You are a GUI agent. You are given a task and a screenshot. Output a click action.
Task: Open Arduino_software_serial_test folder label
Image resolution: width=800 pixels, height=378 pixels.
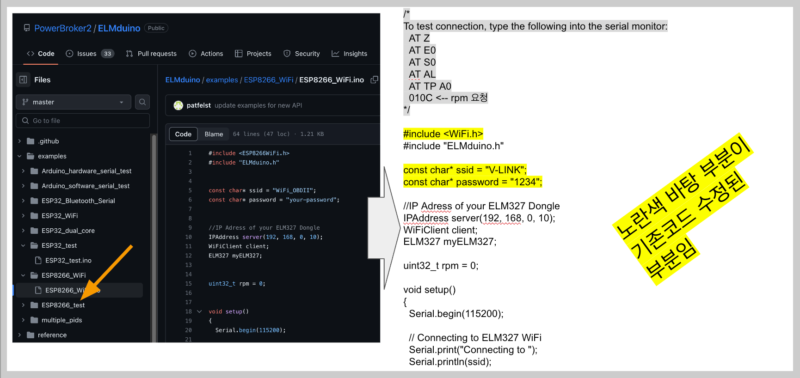86,186
